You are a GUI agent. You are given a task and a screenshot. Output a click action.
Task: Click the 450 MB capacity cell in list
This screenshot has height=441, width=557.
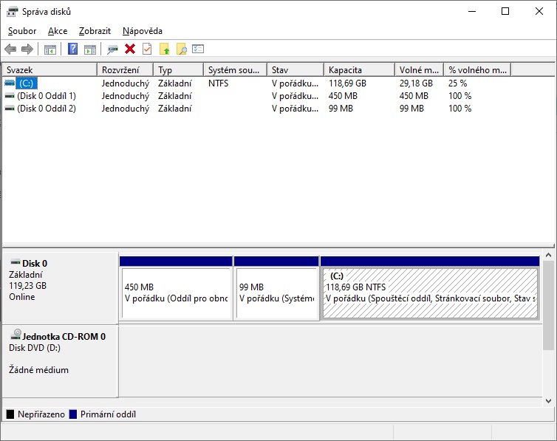pyautogui.click(x=343, y=96)
